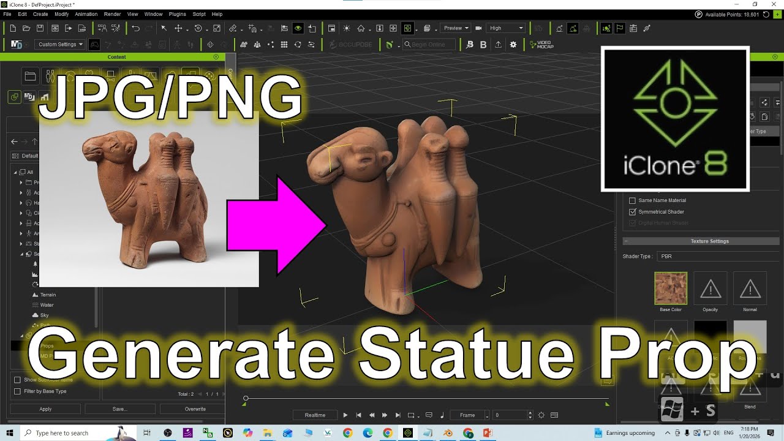784x441 pixels.
Task: Click the Save Project icon
Action: 40,28
